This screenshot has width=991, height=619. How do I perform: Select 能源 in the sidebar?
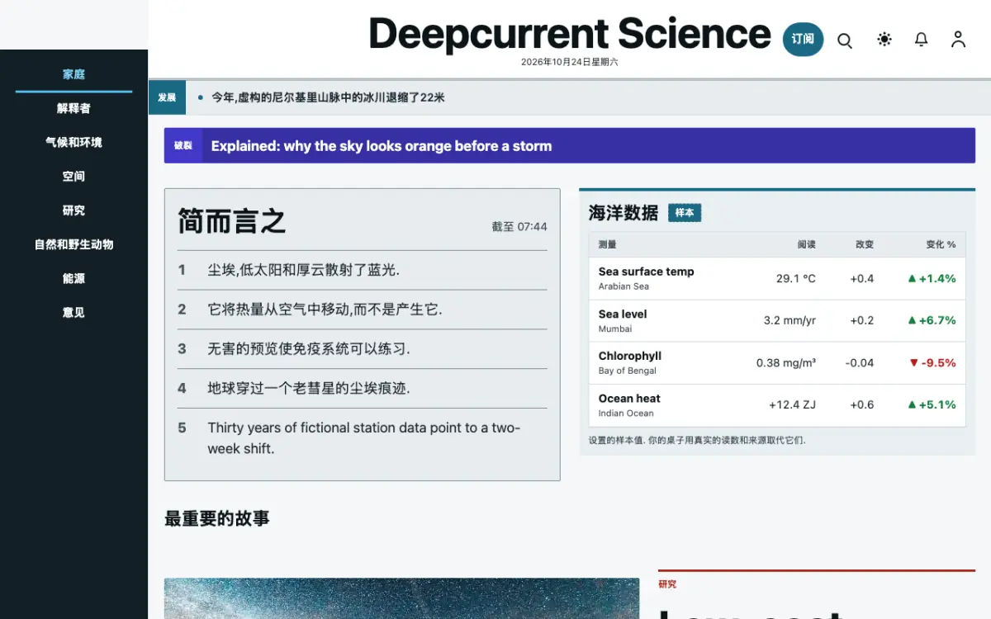(73, 278)
